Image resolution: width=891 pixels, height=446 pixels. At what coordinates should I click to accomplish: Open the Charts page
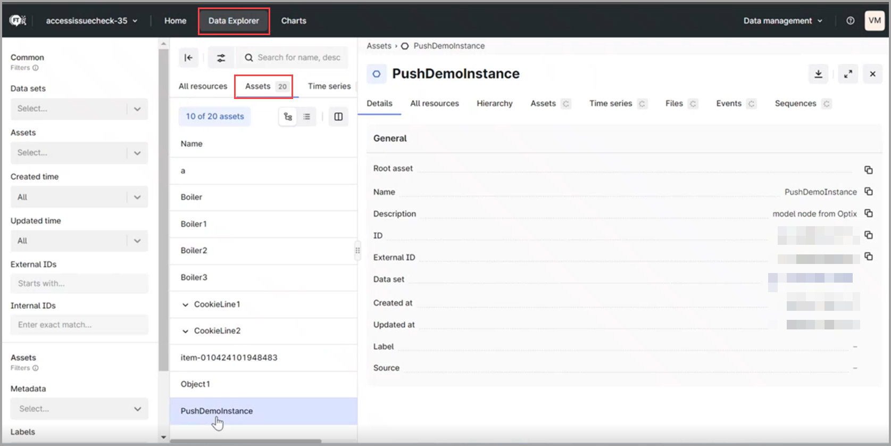click(294, 21)
